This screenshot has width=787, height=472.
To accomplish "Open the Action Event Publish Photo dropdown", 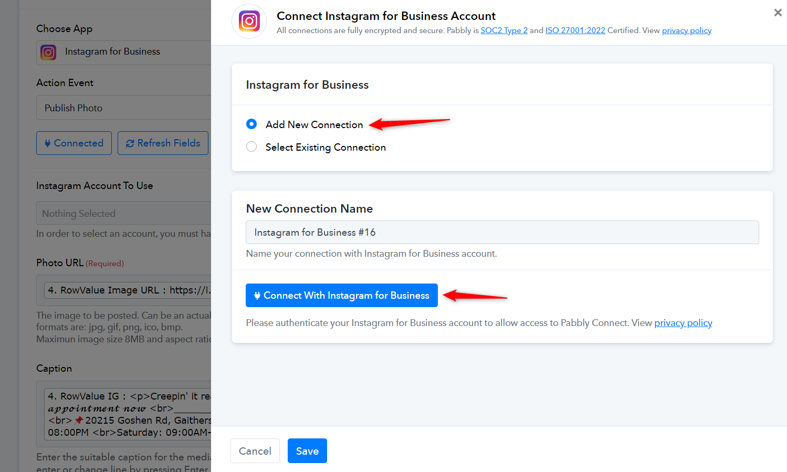I will coord(124,108).
